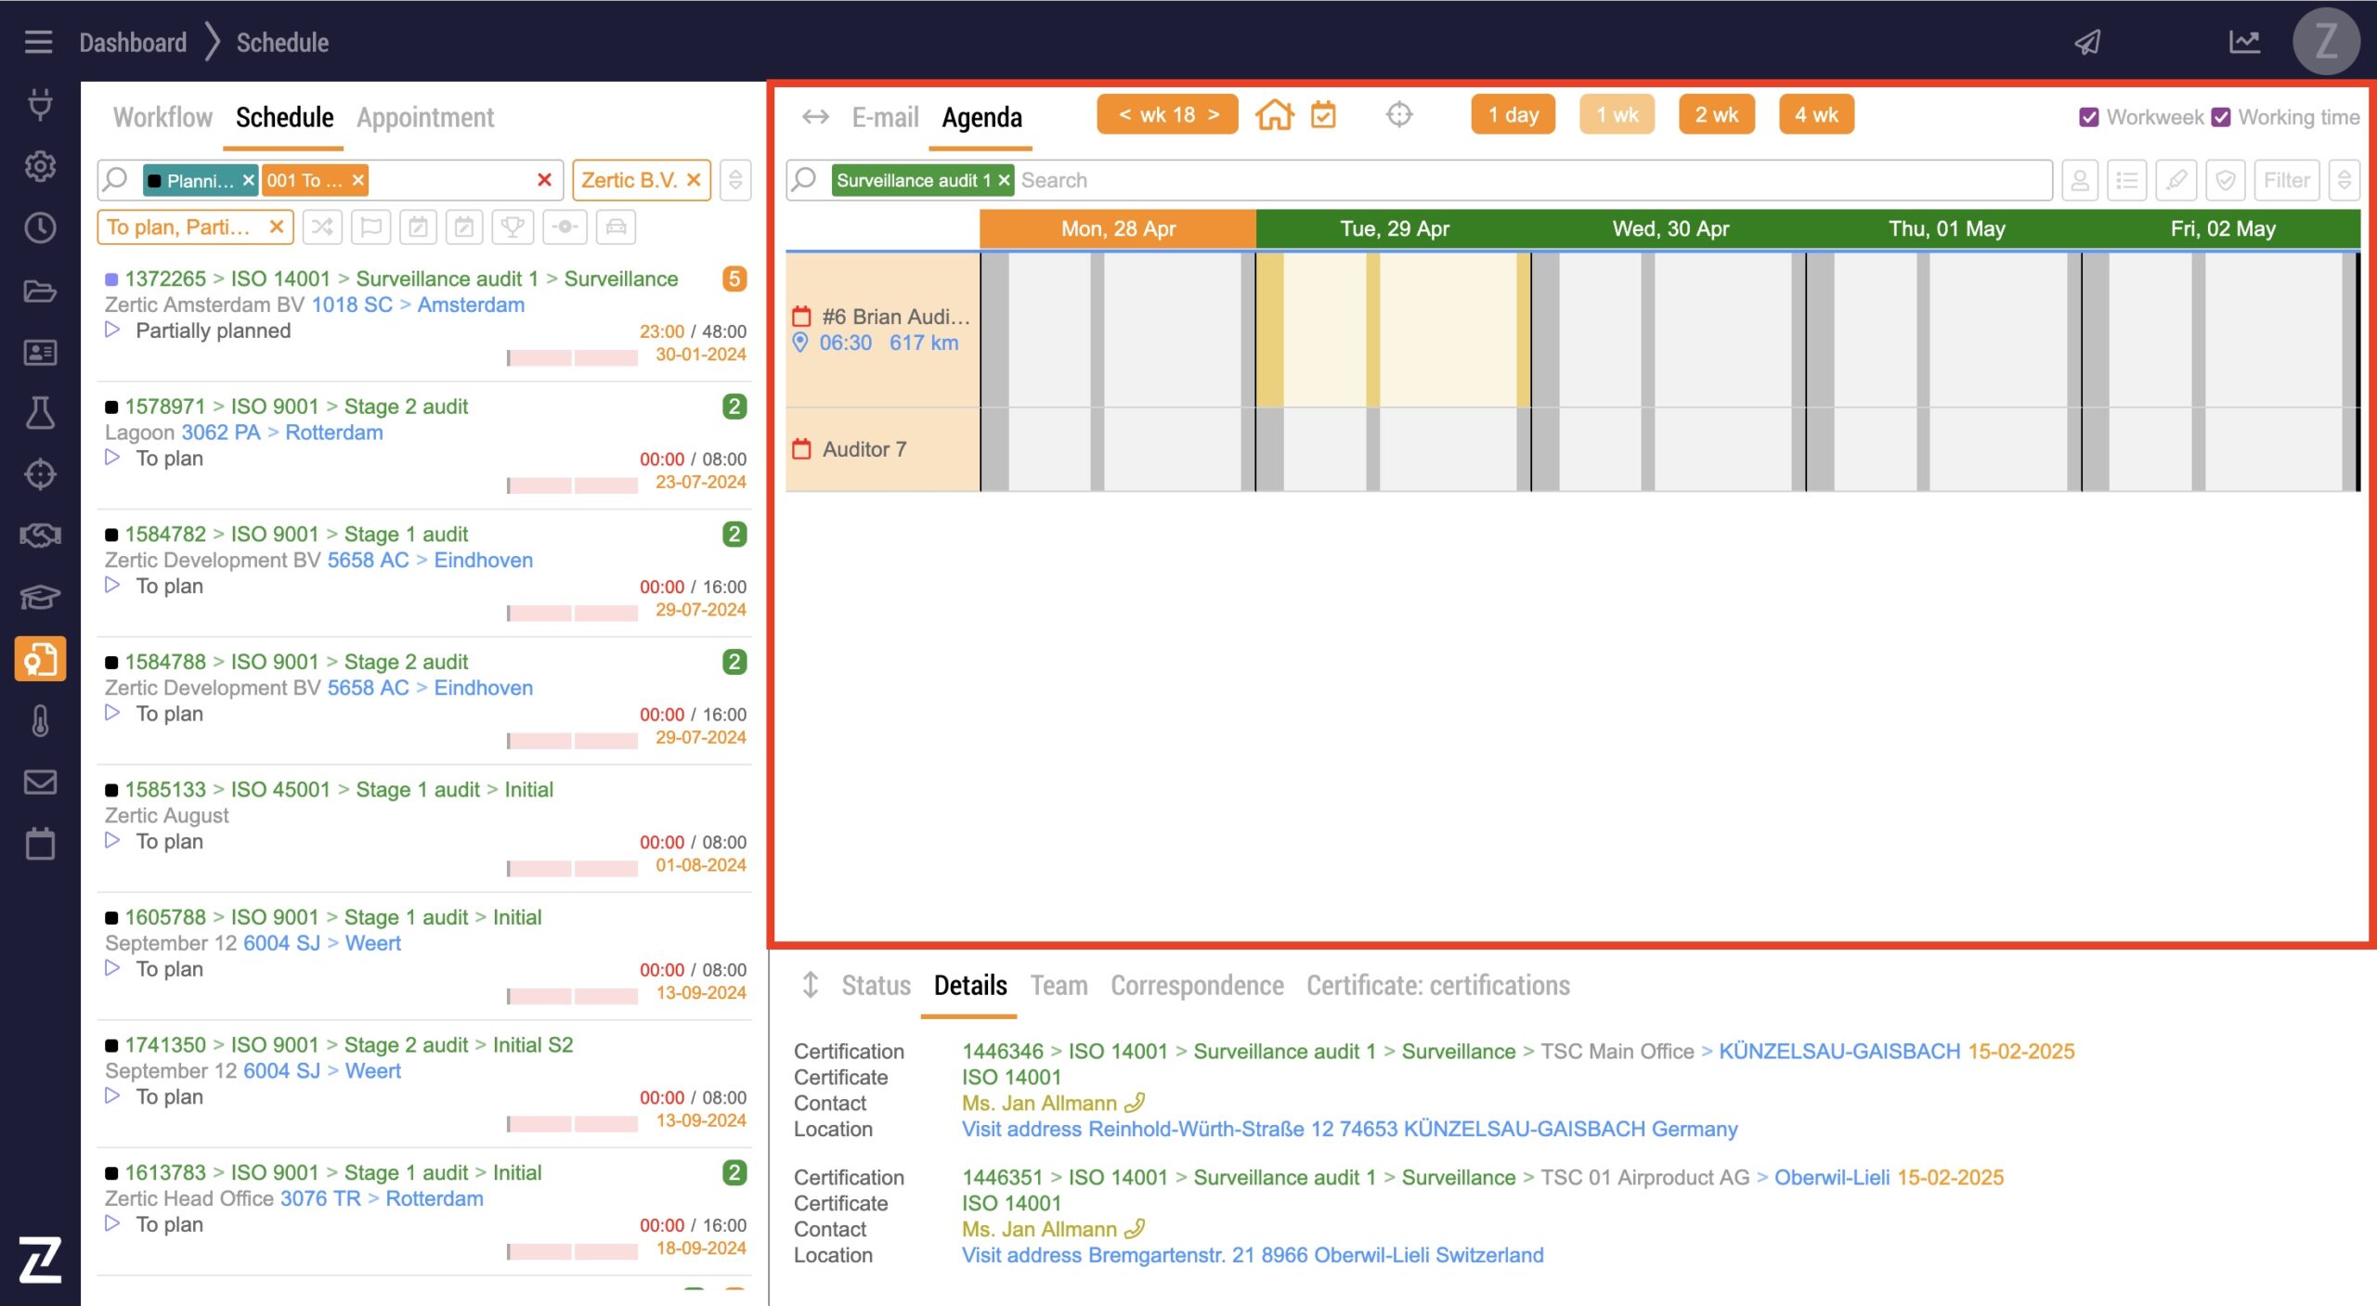Click the car icon in schedule filter row
2377x1306 pixels.
tap(616, 227)
